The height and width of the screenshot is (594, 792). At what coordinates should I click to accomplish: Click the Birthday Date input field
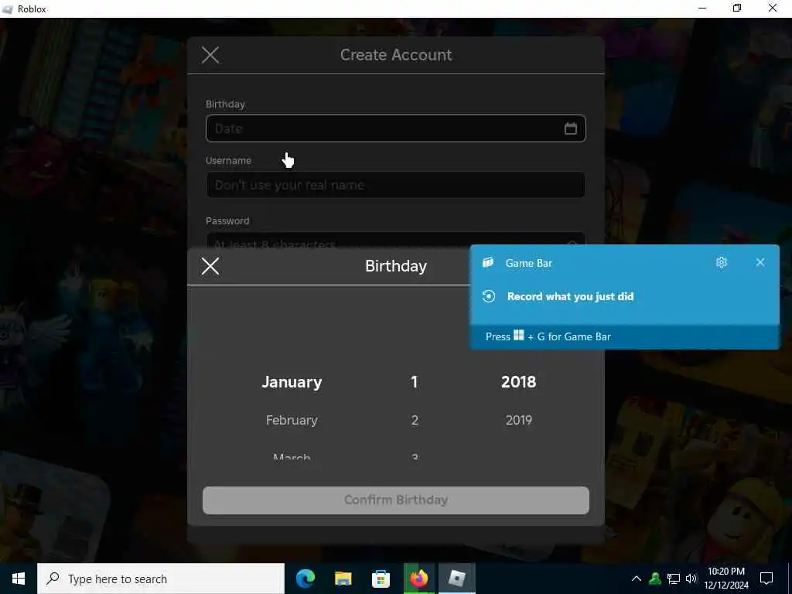point(395,128)
